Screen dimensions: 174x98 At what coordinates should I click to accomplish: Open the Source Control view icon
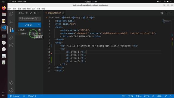pos(11,30)
